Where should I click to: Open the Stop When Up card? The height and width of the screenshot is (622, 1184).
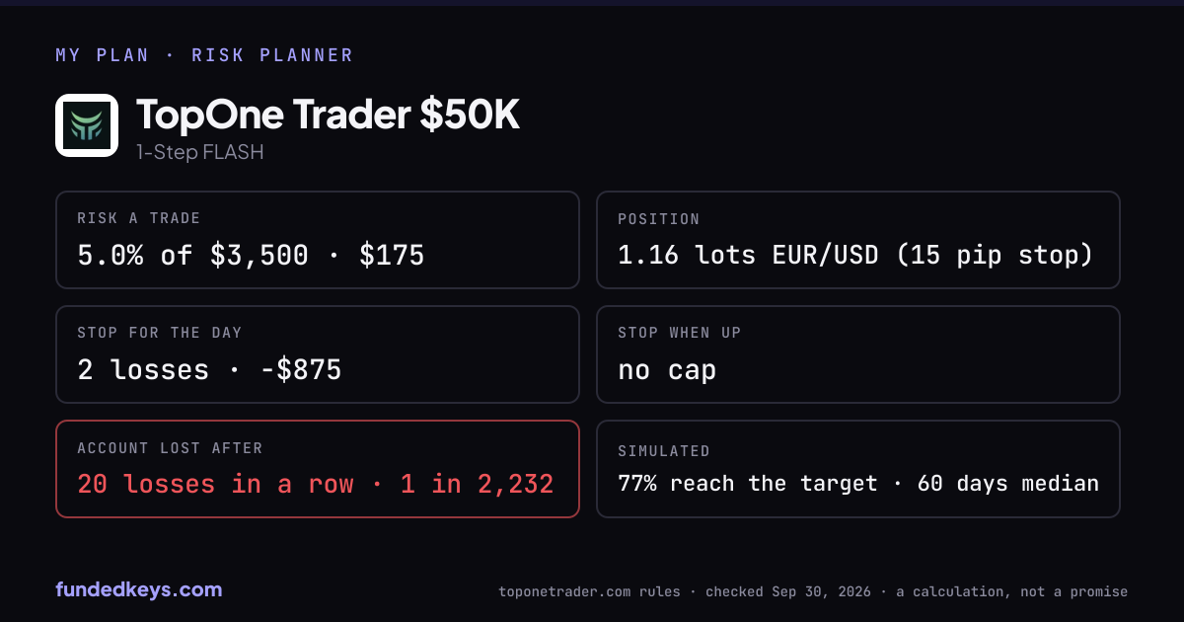858,354
